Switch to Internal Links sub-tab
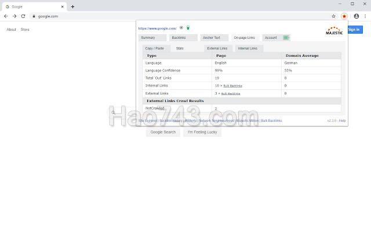 [x=249, y=48]
